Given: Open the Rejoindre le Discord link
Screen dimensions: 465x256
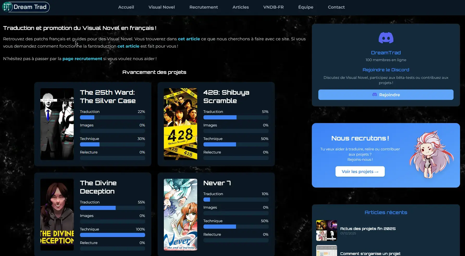Looking at the screenshot, I should pyautogui.click(x=386, y=70).
